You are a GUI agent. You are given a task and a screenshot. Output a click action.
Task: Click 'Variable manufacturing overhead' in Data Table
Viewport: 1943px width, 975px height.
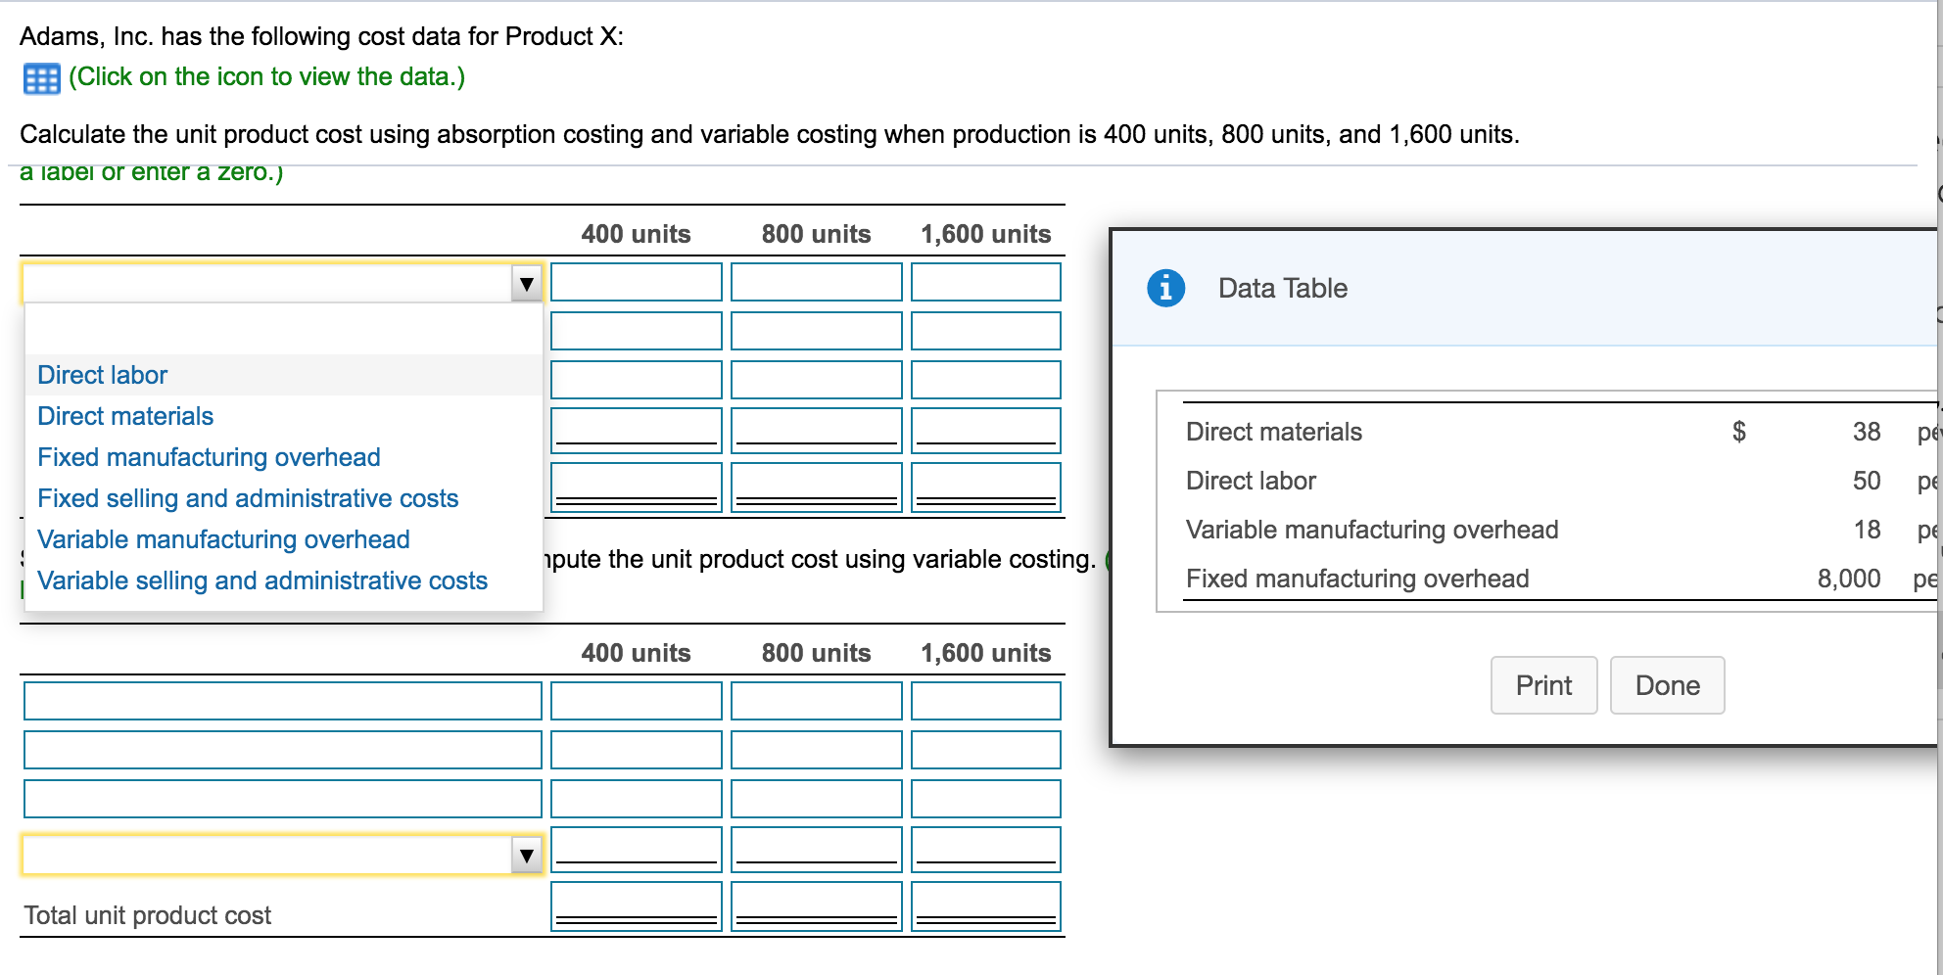1372,530
